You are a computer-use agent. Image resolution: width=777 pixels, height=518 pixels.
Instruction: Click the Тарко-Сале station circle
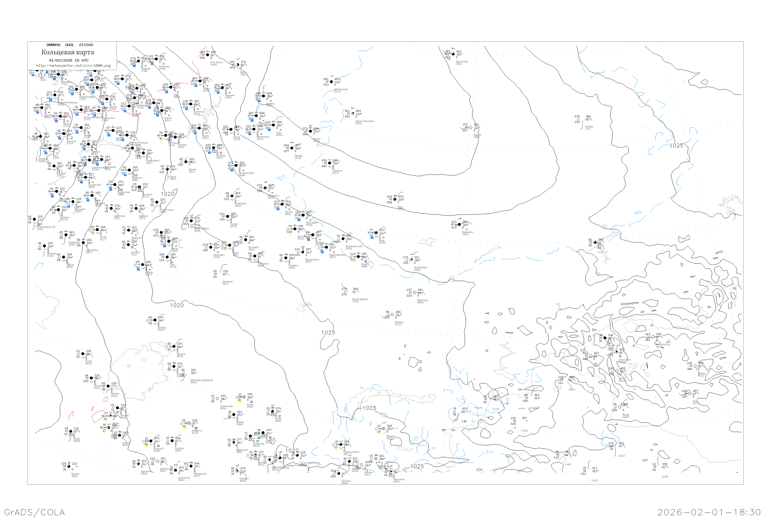tap(453, 54)
